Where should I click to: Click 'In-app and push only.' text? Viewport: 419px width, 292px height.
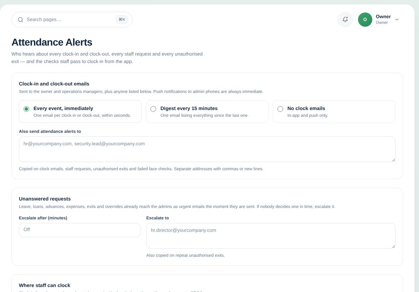tap(308, 115)
